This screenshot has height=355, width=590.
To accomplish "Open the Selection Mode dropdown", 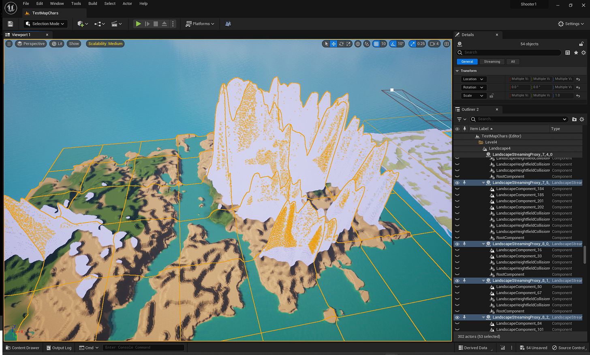I will point(45,24).
